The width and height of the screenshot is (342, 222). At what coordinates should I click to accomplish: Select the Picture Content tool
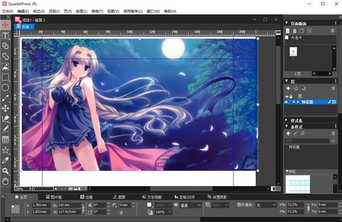[x=5, y=67]
